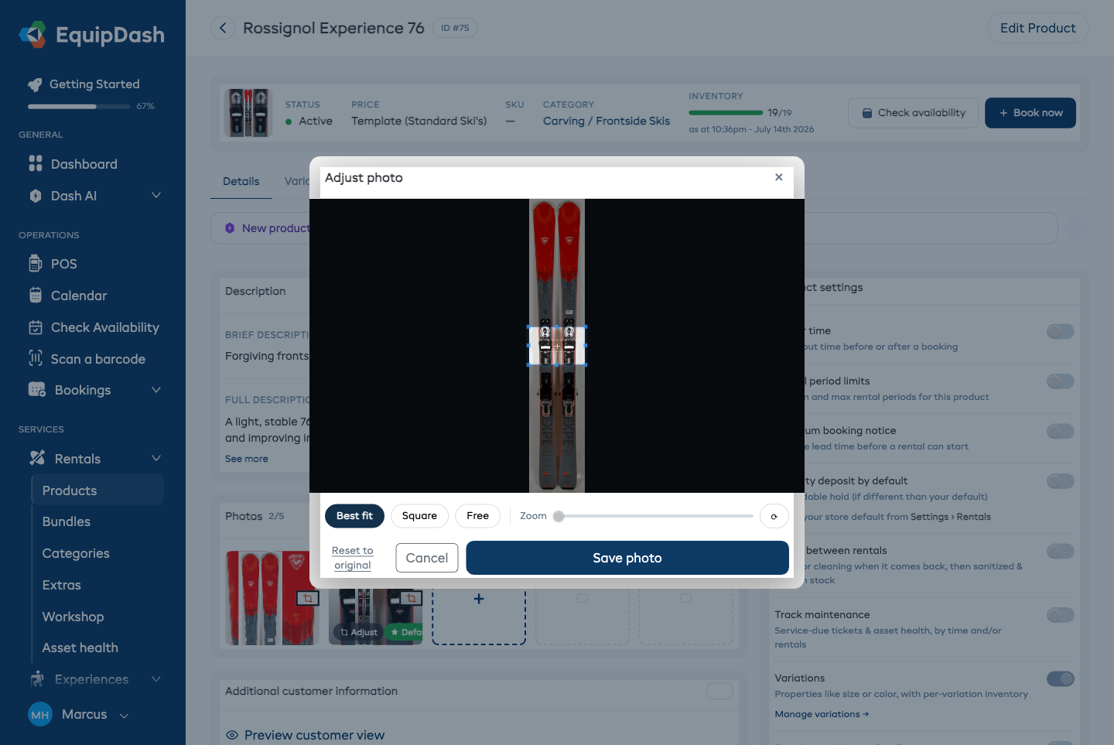This screenshot has width=1114, height=745.
Task: Open Workshop in the Rentals menu
Action: pos(73,617)
